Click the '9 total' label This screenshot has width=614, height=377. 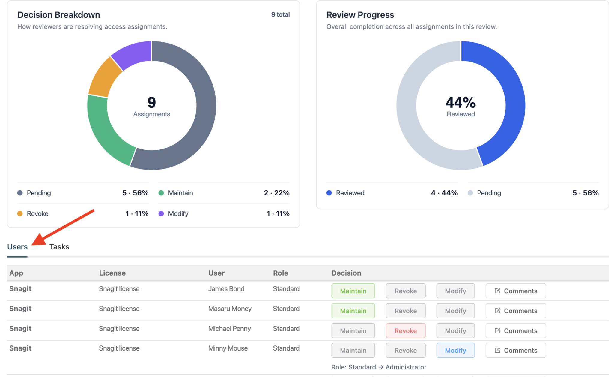click(x=280, y=14)
